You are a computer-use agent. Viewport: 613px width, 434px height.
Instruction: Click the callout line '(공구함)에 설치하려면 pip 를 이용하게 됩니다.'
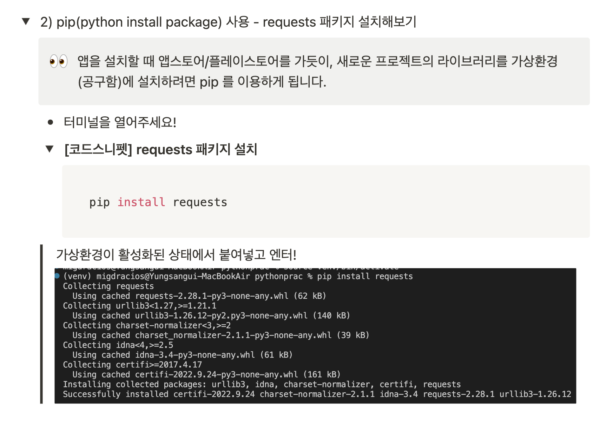point(202,82)
